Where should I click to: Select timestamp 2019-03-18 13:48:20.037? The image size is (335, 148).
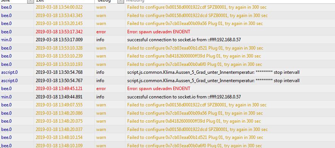click(59, 129)
